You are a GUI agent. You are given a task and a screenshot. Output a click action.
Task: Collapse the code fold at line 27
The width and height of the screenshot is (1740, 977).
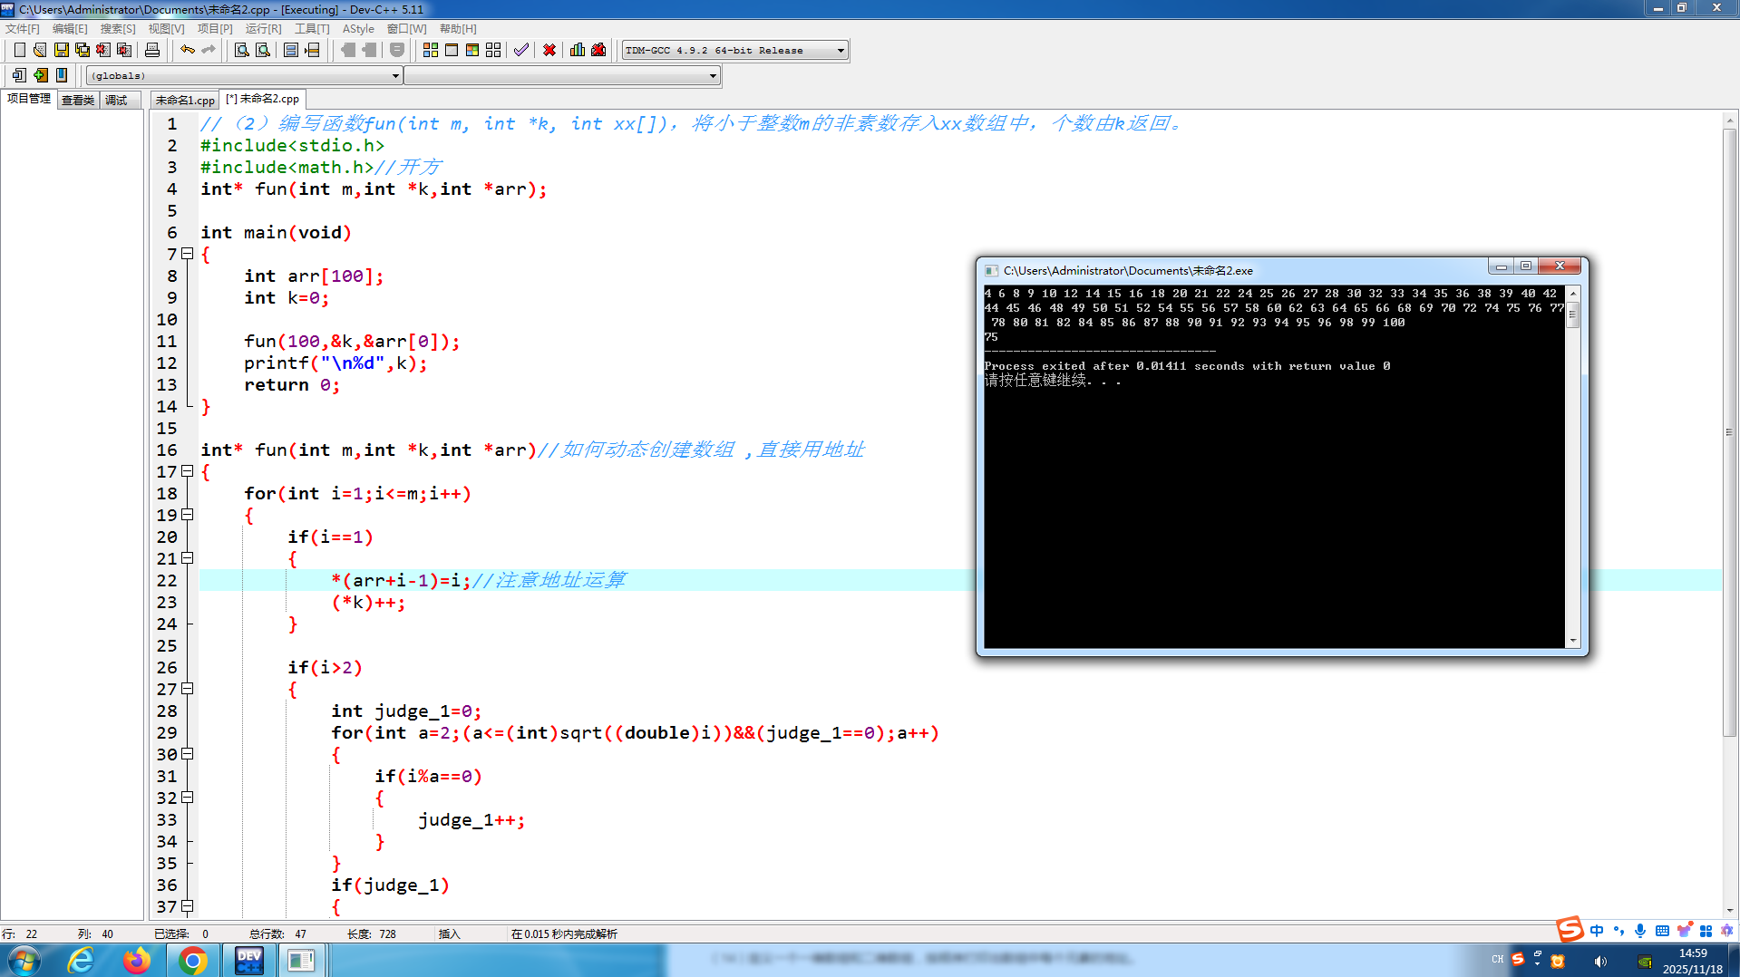(x=188, y=689)
